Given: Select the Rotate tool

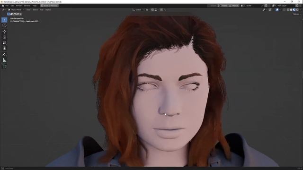Looking at the screenshot, I should [x=4, y=37].
